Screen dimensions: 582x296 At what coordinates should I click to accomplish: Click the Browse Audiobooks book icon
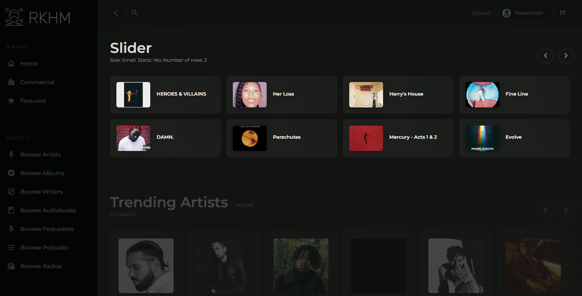point(11,210)
